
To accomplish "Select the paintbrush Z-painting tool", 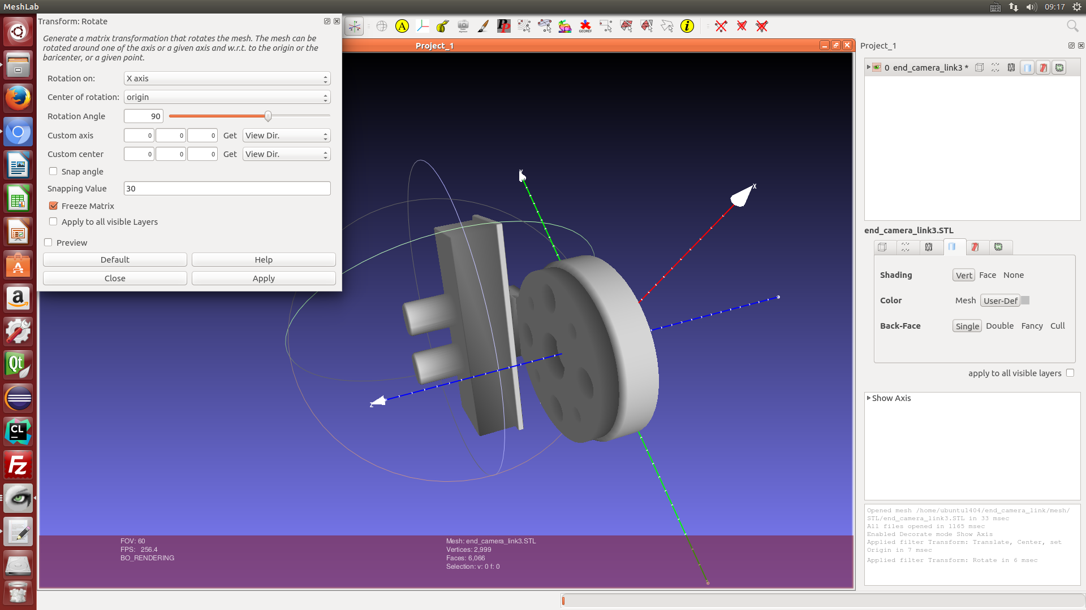I will point(483,26).
